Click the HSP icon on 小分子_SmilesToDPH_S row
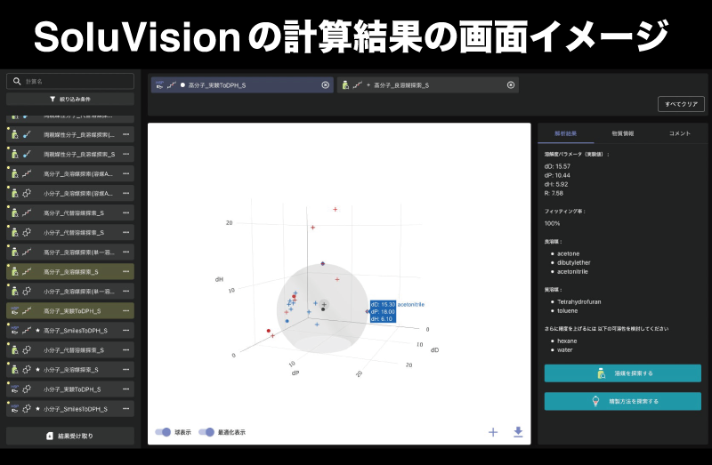 pos(14,409)
